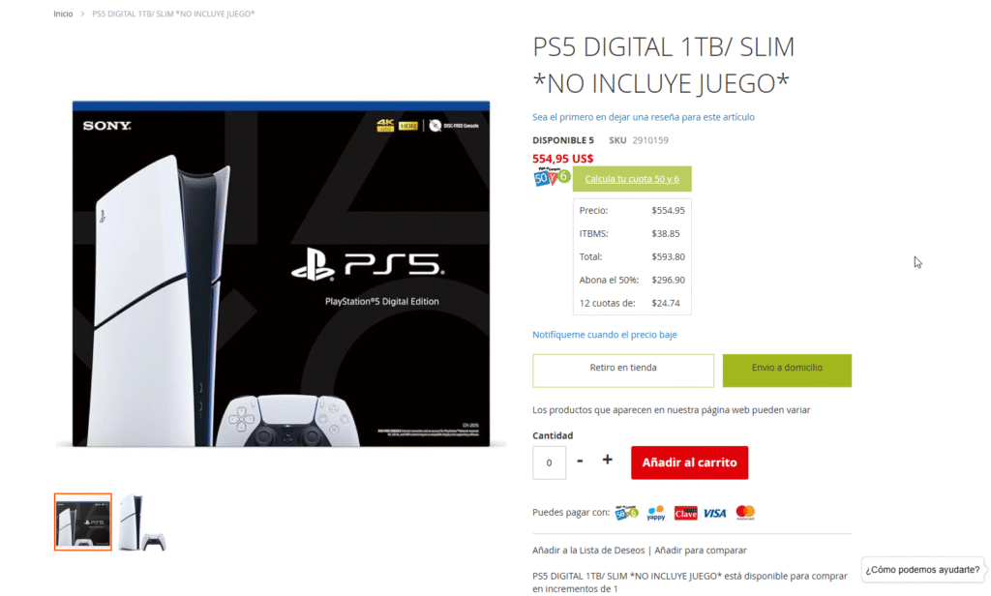This screenshot has width=991, height=596.
Task: Decrease quantity with the minus button
Action: pyautogui.click(x=580, y=461)
